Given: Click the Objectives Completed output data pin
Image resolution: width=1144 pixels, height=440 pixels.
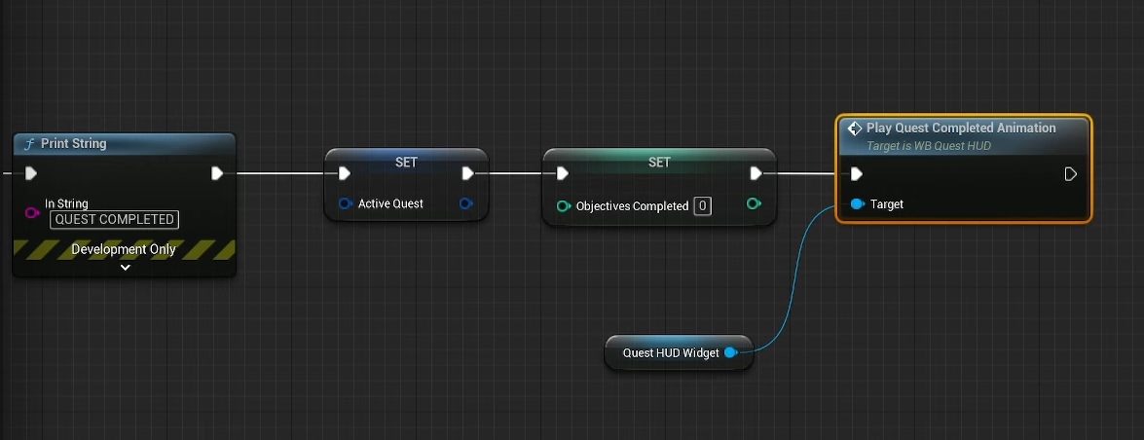Looking at the screenshot, I should 755,203.
